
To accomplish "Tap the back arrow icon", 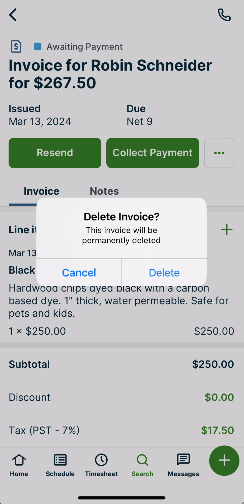I will 13,15.
